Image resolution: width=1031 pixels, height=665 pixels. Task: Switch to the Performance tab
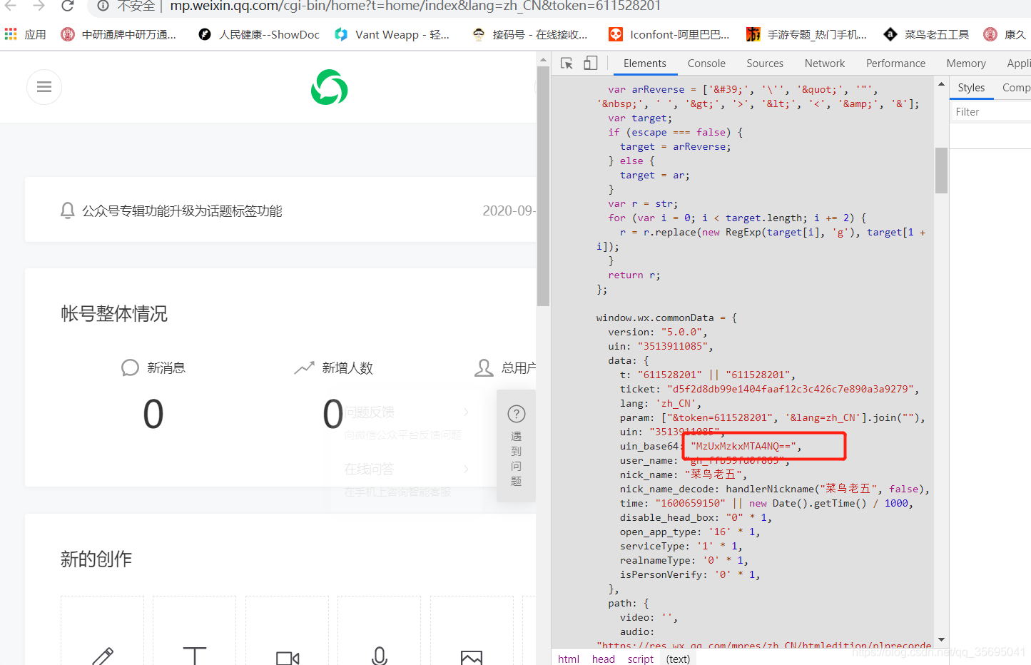pyautogui.click(x=895, y=64)
